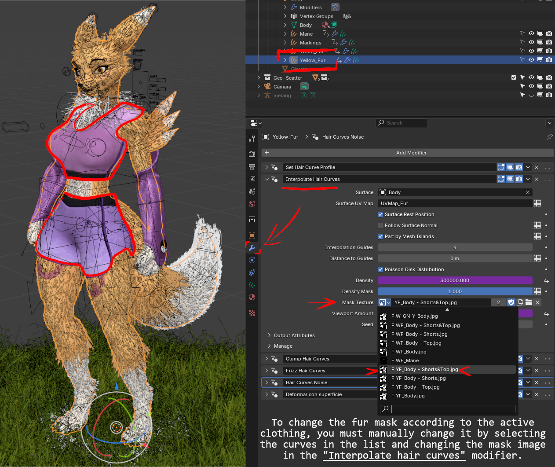
Task: Select 'F YF_Body - Top.jpg' from list
Action: (448, 387)
